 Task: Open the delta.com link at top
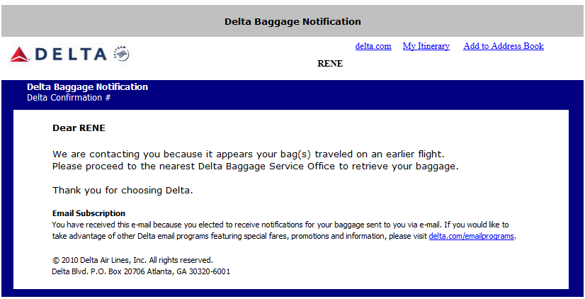pos(373,46)
